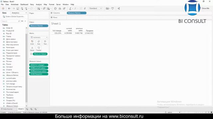Click Measure Names pill on Columns shelf
Viewport: 213px width, 119px height.
click(77, 13)
